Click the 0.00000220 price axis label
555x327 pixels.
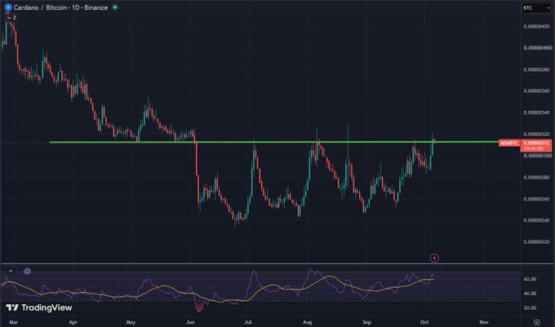[537, 242]
